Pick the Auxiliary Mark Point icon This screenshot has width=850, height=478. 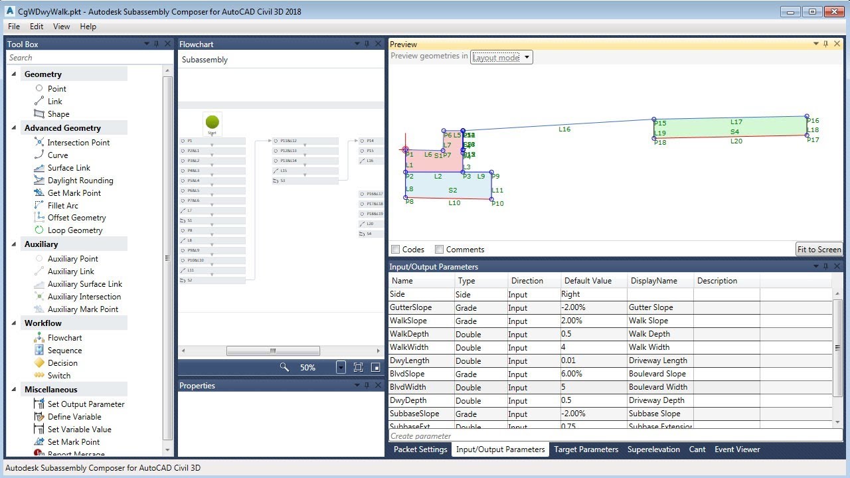[x=39, y=309]
